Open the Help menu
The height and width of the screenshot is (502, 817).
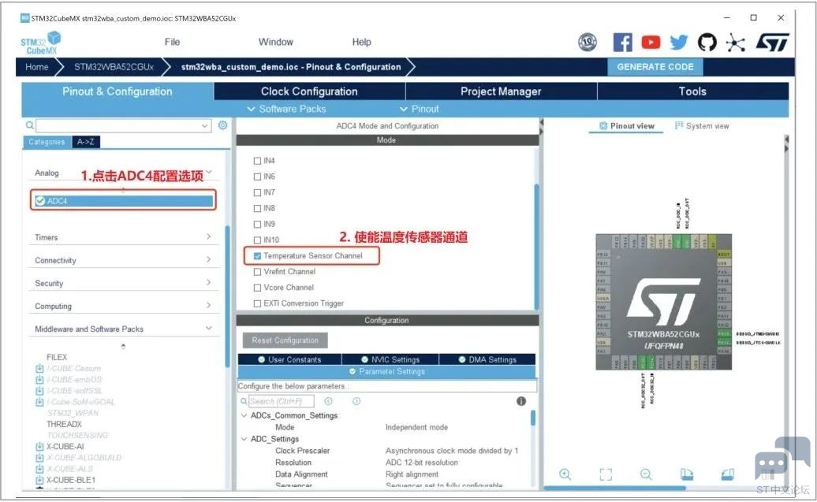pyautogui.click(x=362, y=43)
